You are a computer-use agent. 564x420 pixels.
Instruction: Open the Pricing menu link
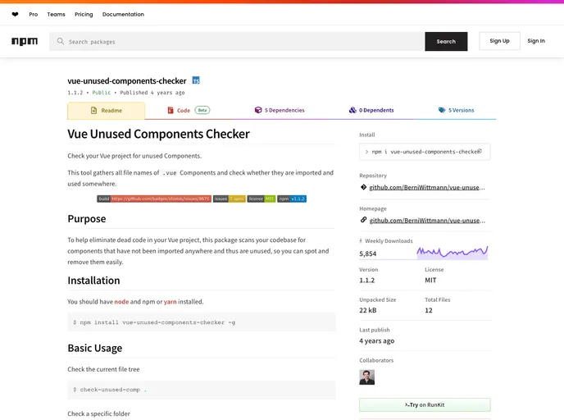pyautogui.click(x=84, y=14)
